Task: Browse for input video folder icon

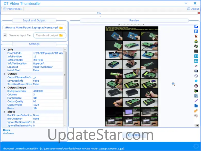Action: (61, 28)
